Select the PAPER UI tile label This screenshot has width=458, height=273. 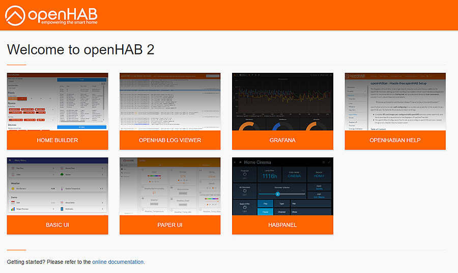pyautogui.click(x=170, y=225)
